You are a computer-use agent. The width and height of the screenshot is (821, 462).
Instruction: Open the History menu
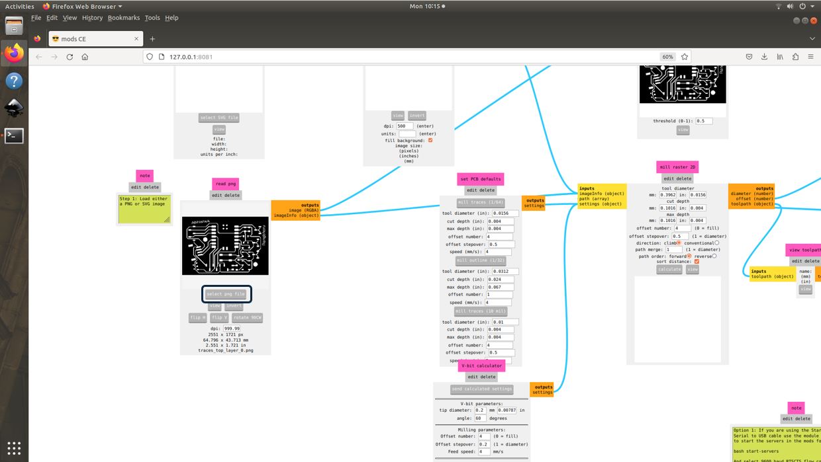[x=92, y=18]
